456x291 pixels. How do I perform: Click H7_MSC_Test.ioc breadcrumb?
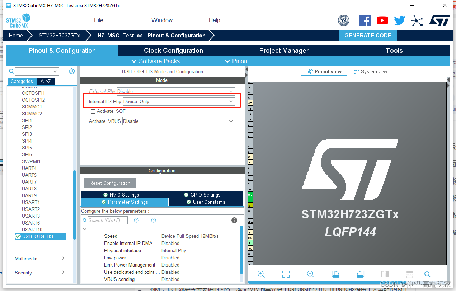tap(151, 36)
